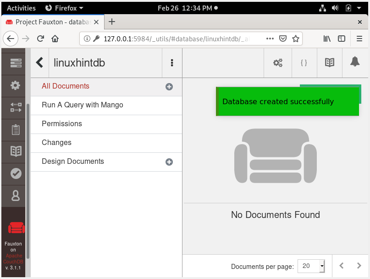Open the Verify checkmark icon in sidebar

click(x=16, y=173)
